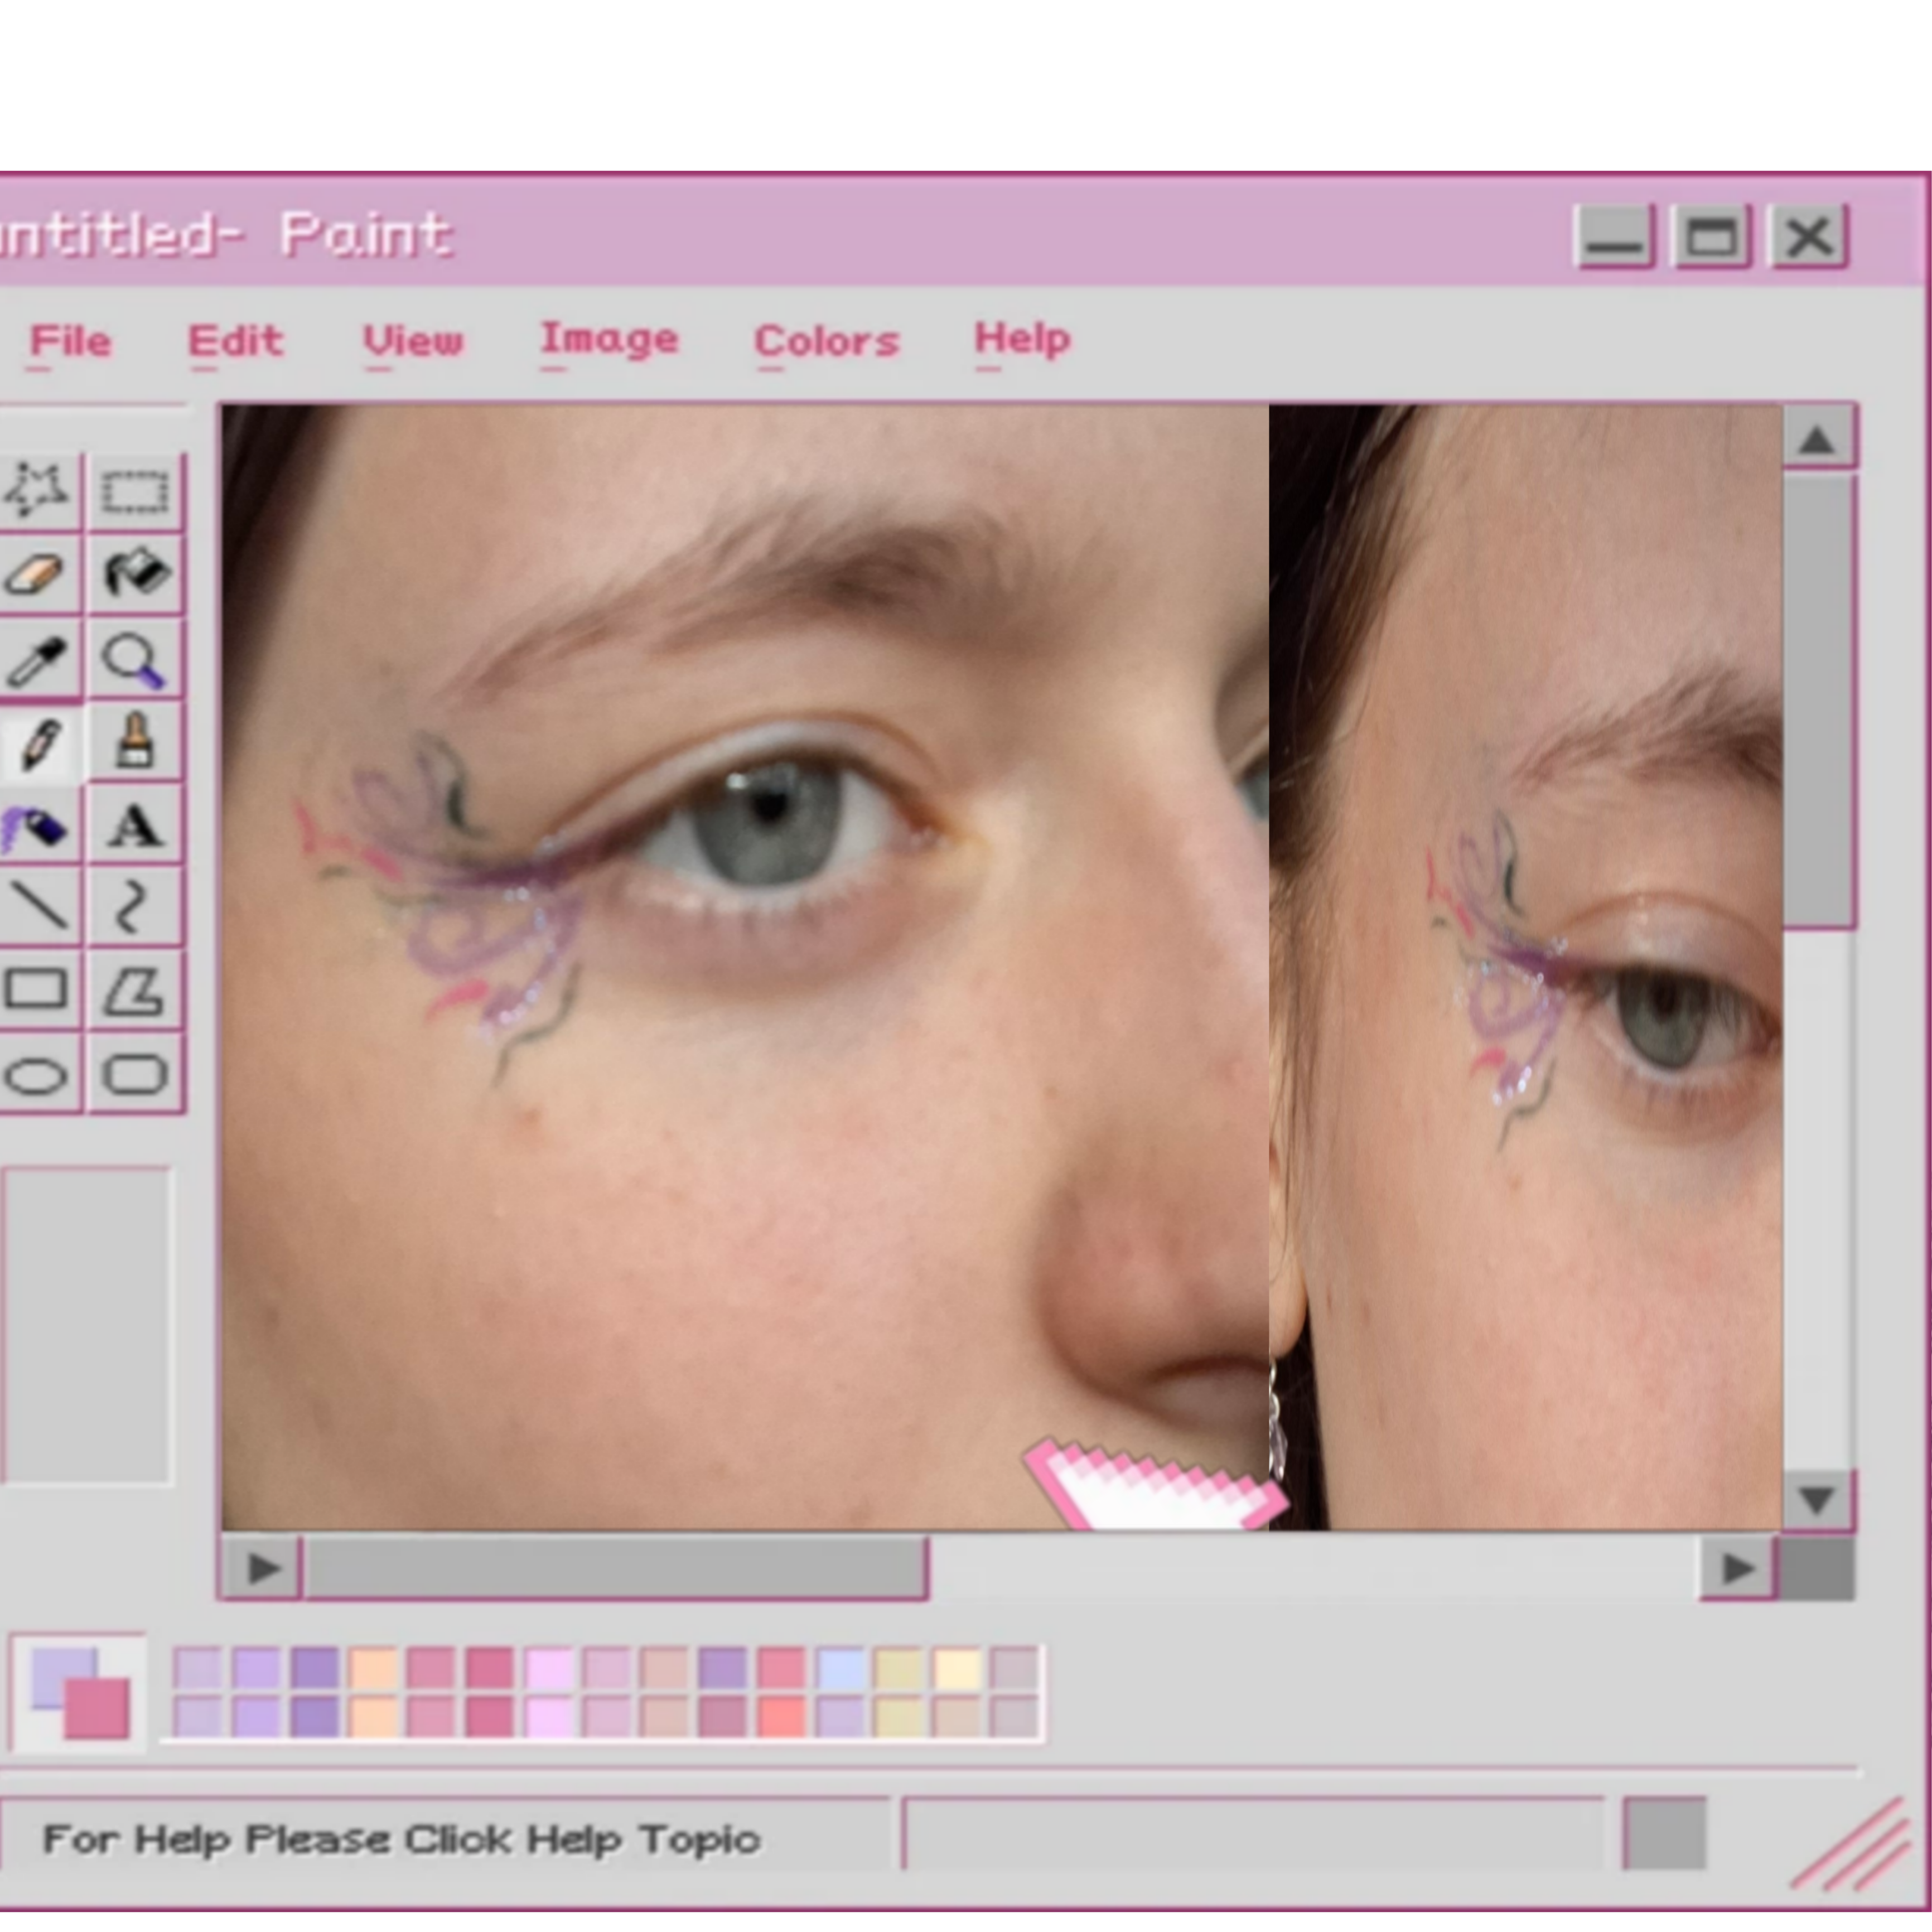The height and width of the screenshot is (1932, 1932).
Task: Activate the Pick Color eyedropper tool
Action: [38, 658]
